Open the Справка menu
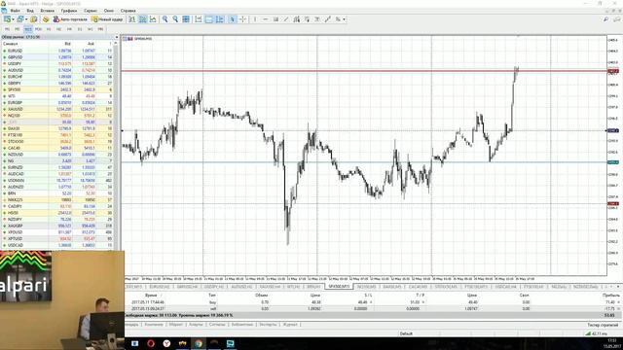This screenshot has height=350, width=623. [128, 11]
